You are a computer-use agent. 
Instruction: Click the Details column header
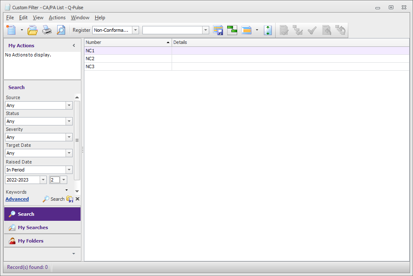pyautogui.click(x=291, y=42)
